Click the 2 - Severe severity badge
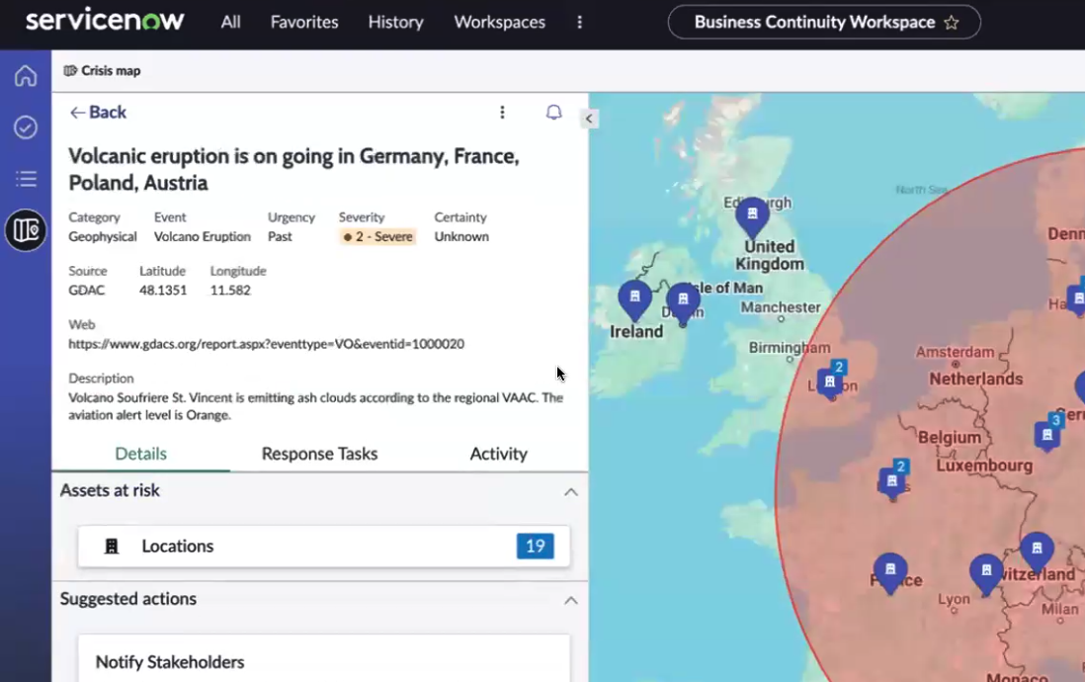 377,237
